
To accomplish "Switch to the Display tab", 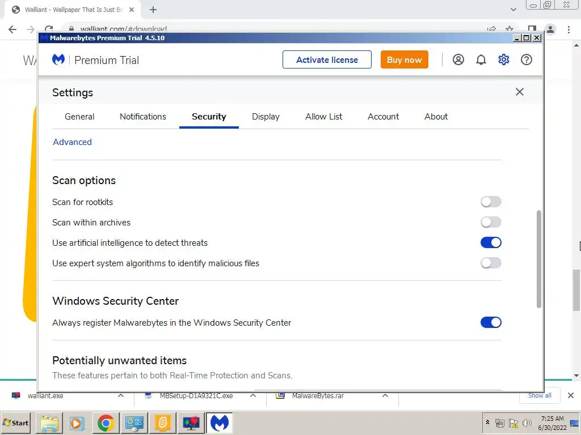I will tap(266, 117).
